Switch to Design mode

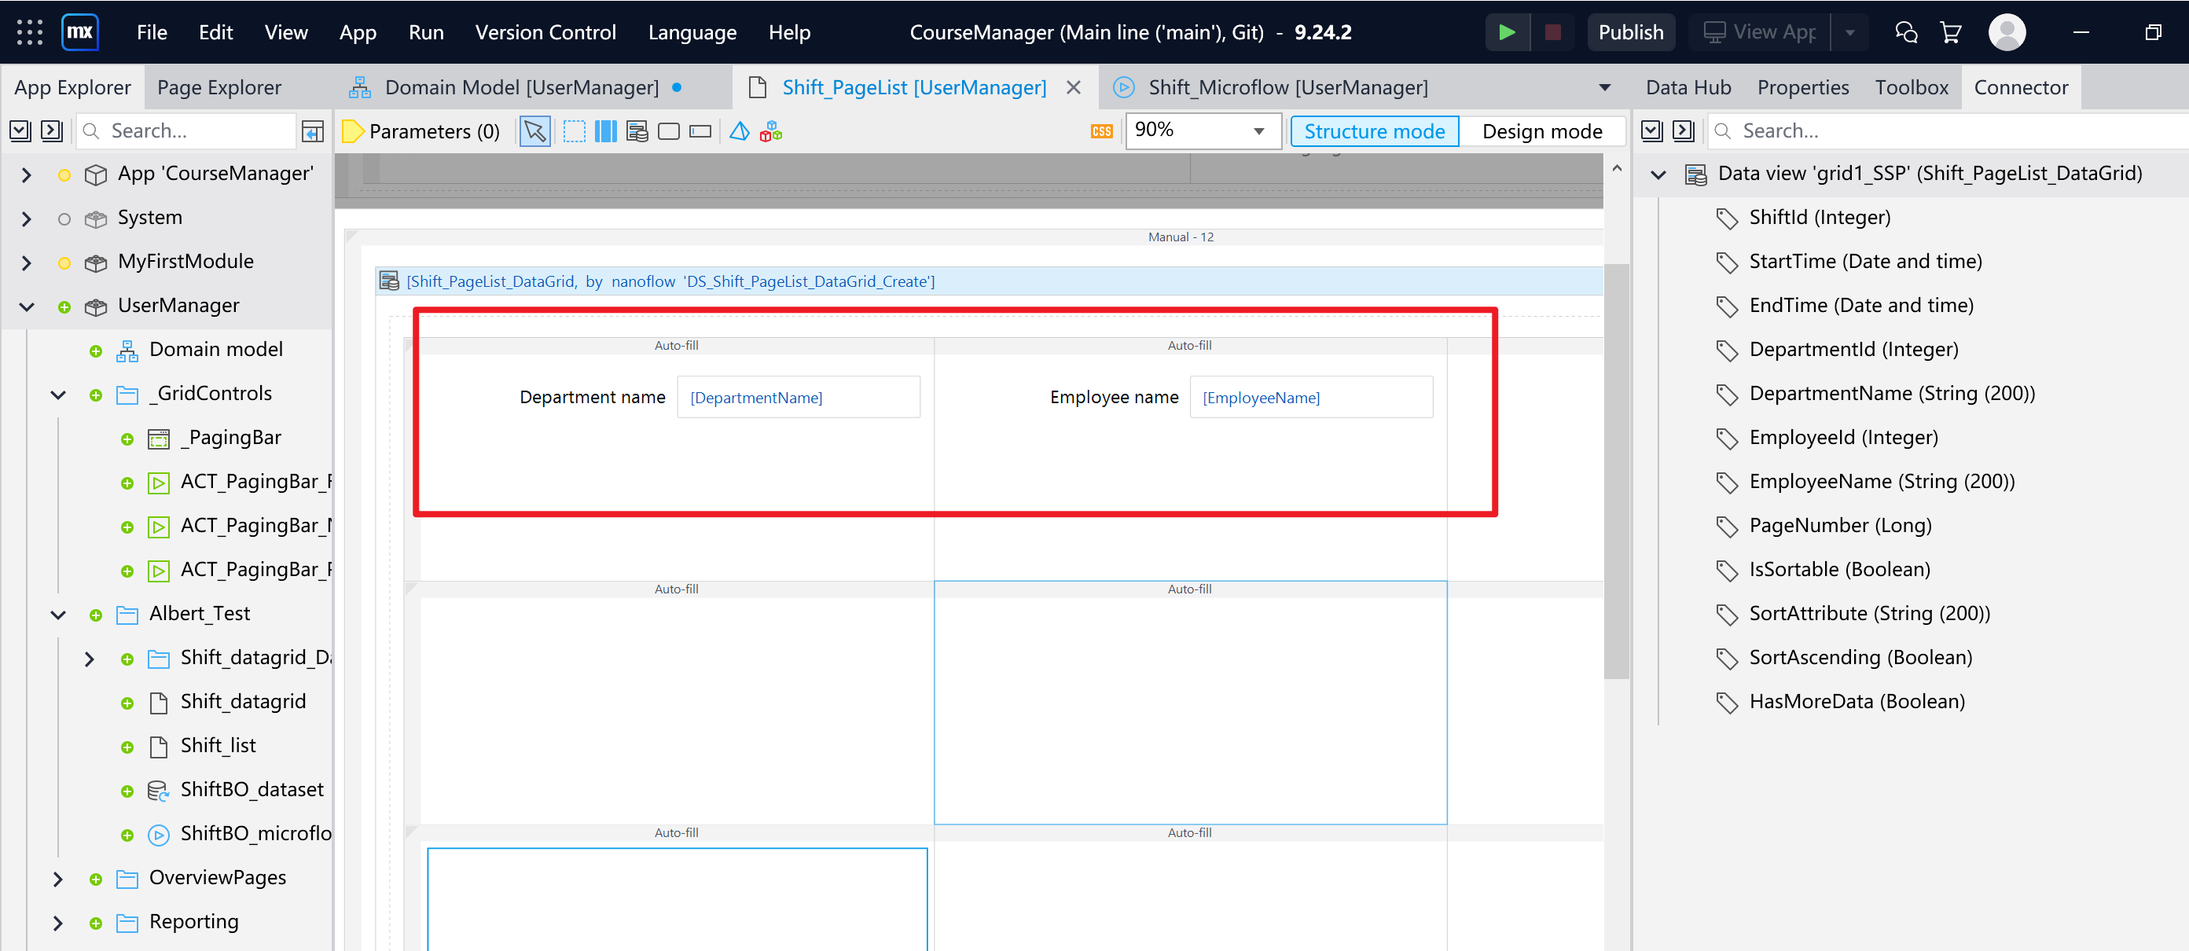1541,131
